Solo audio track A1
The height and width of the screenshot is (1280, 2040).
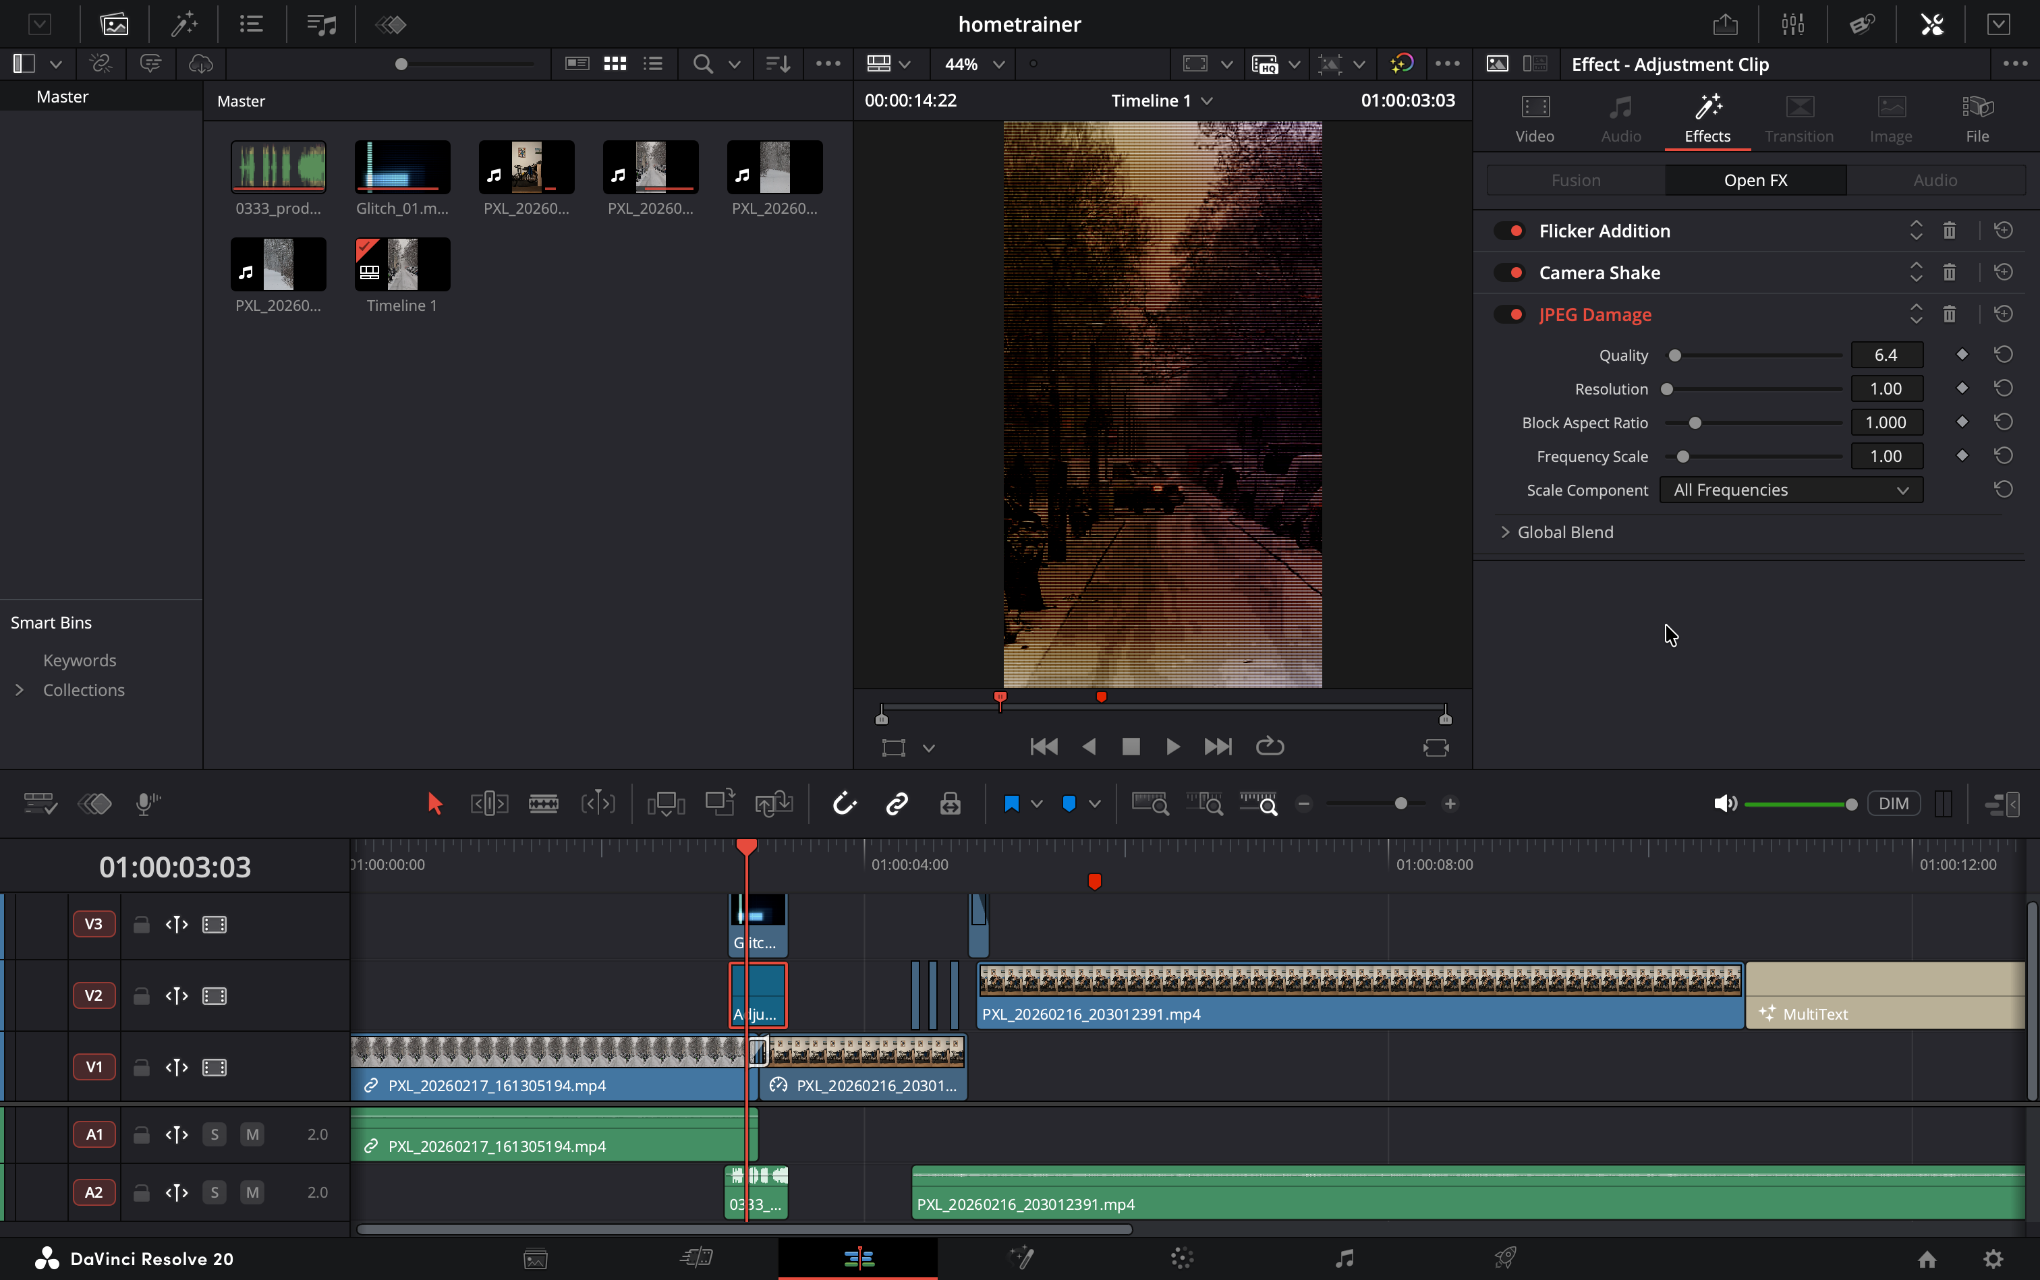215,1134
